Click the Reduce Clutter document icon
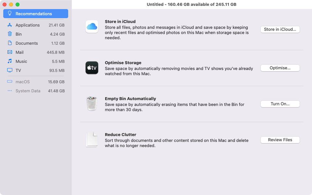Screen dimensions: 312x195 tap(92, 140)
